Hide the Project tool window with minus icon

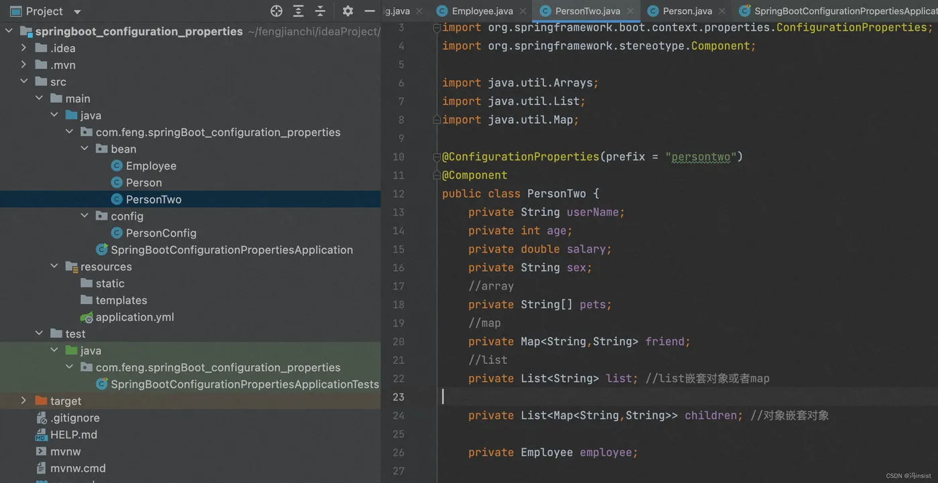(x=369, y=11)
